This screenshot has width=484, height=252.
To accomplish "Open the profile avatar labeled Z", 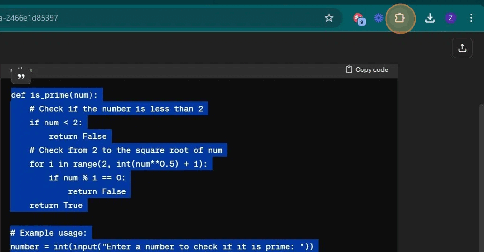I will (450, 18).
